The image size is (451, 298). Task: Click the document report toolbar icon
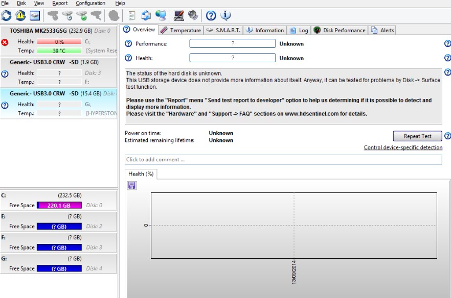click(x=132, y=15)
